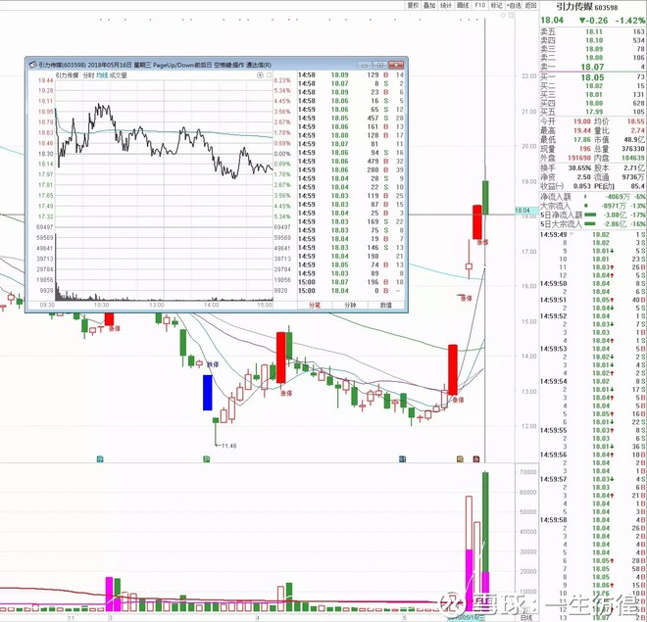Screen dimensions: 647x622
Task: Switch to the 分钟 tab
Action: (350, 305)
